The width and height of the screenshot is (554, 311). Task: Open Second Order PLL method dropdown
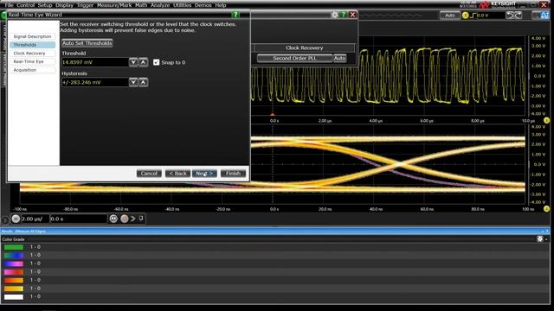point(294,58)
